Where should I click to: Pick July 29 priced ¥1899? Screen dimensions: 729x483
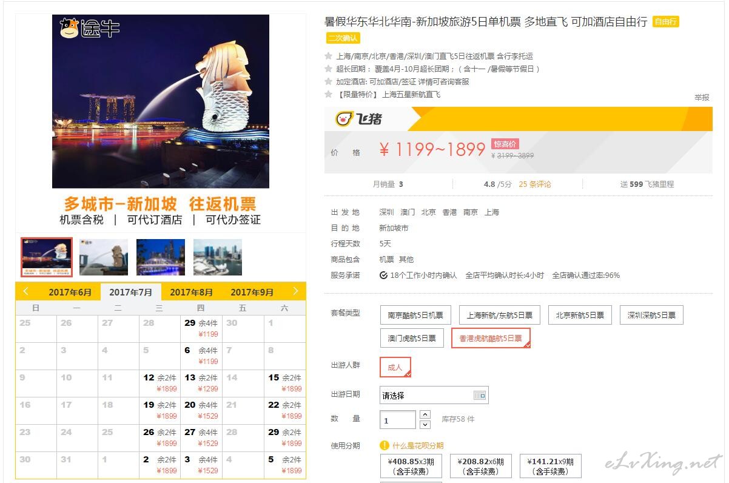pyautogui.click(x=285, y=437)
